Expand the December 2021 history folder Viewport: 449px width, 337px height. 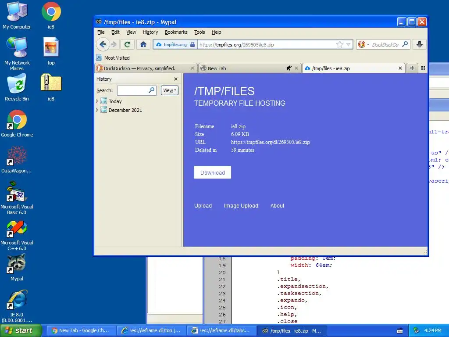[97, 110]
